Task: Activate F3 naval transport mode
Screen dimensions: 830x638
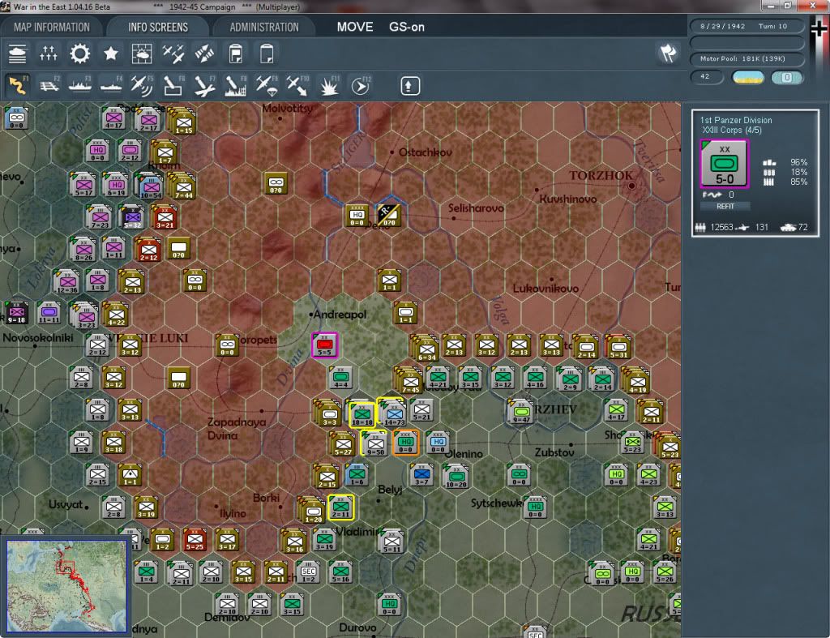Action: (80, 85)
